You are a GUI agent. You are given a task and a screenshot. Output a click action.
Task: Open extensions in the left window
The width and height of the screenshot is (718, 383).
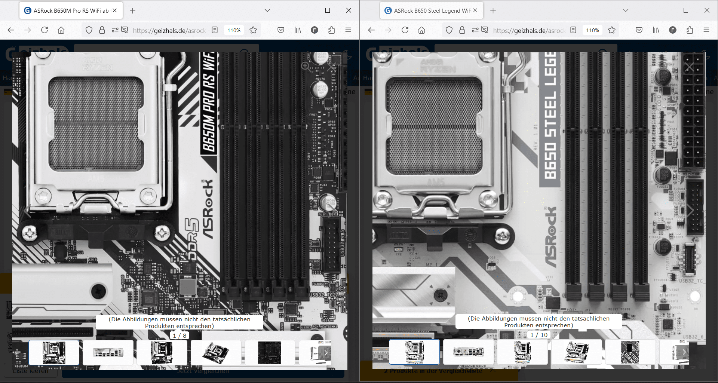331,30
